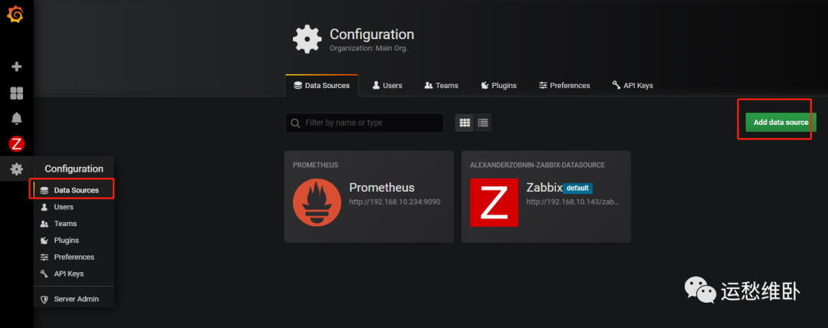The width and height of the screenshot is (828, 328).
Task: Go to the Plugins tab
Action: 498,85
